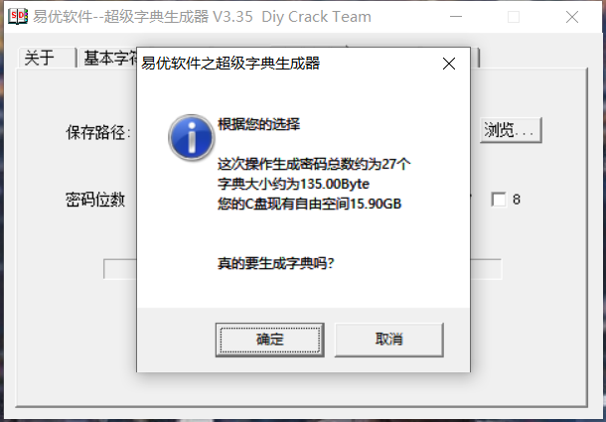Confirm generation with the 确定 button

[270, 340]
